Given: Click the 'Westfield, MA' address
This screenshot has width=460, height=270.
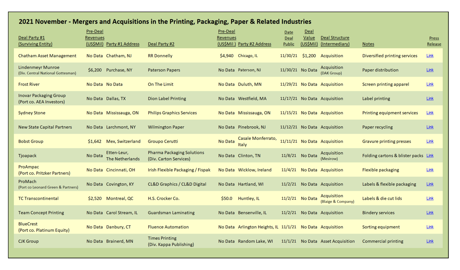Looking at the screenshot, I should click(x=252, y=99).
